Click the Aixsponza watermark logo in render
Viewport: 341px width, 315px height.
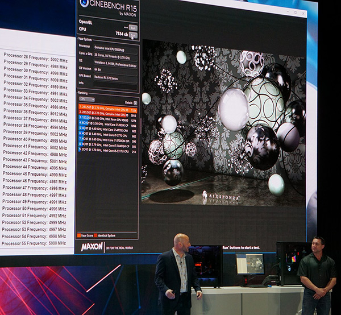221,195
